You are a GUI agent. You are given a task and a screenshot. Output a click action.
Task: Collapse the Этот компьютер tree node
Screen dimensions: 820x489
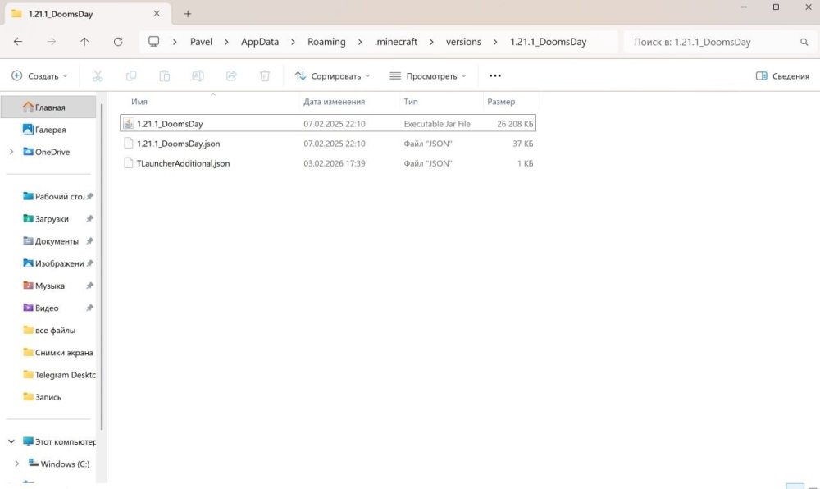coord(11,441)
